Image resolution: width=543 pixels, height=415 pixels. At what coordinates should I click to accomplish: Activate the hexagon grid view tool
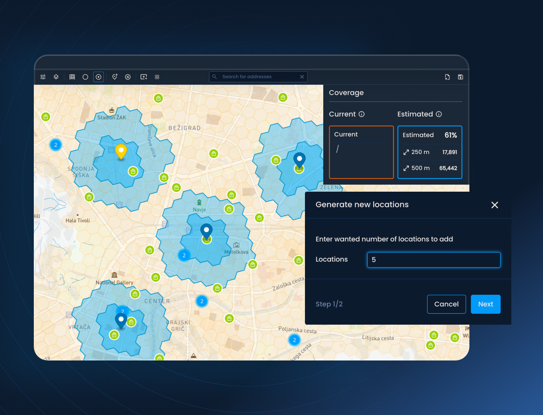pyautogui.click(x=72, y=77)
